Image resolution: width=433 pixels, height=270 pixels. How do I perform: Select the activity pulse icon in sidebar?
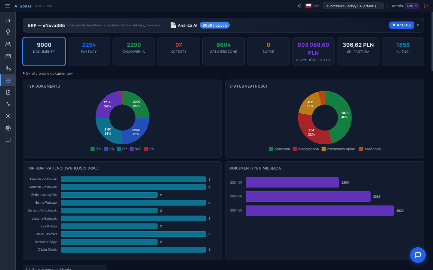(x=8, y=104)
